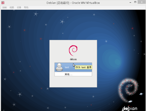Click the debian hostname text under the logo
146x111 pixels.
[73, 59]
